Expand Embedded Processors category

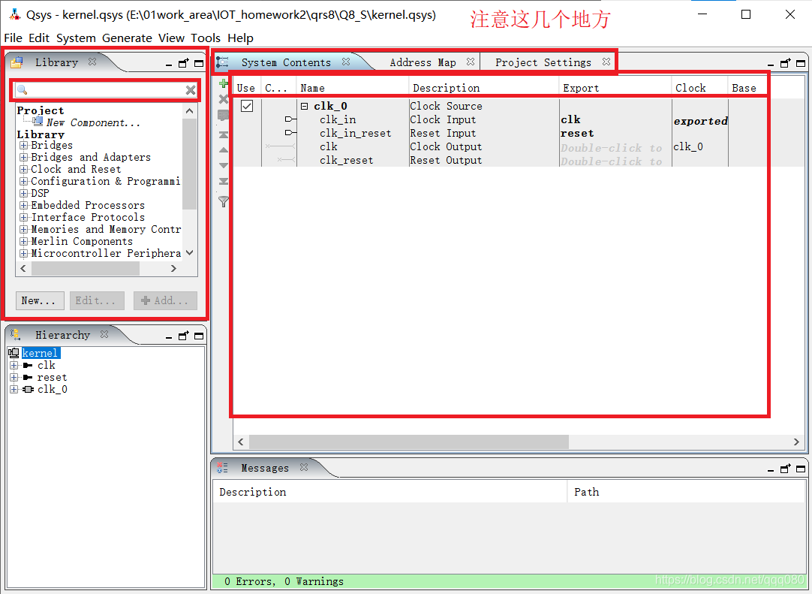pyautogui.click(x=24, y=205)
